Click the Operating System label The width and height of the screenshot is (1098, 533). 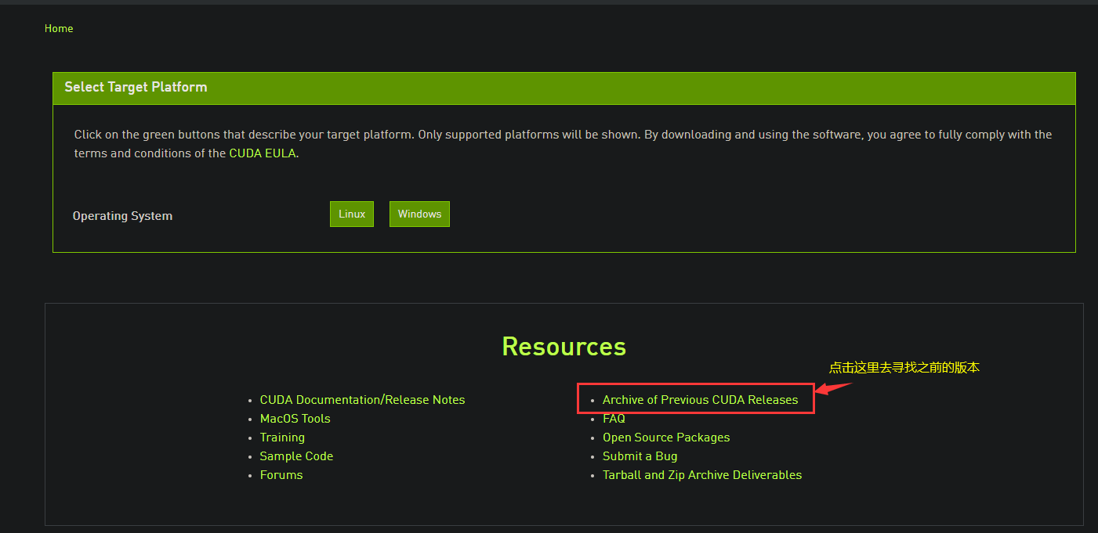coord(122,216)
